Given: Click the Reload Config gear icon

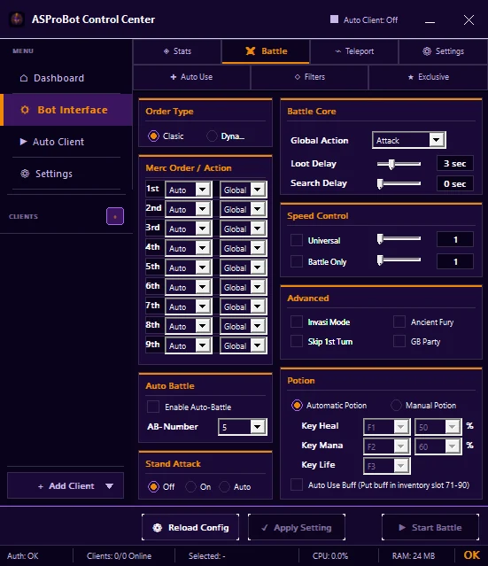Looking at the screenshot, I should point(158,528).
